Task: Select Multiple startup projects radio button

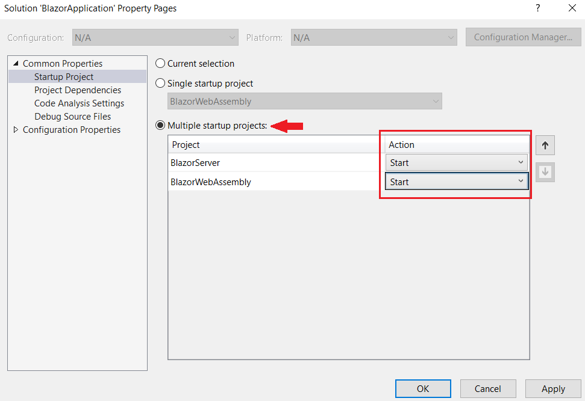Action: 160,126
